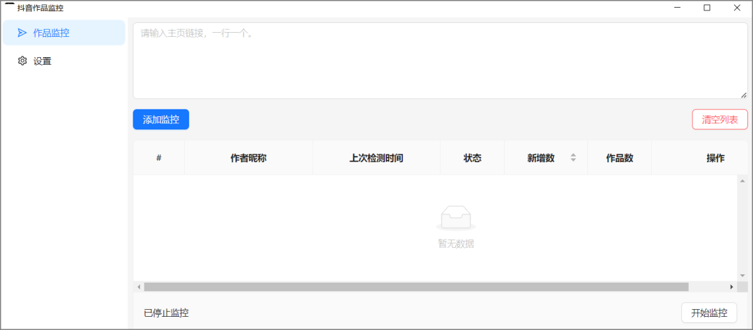Click the textarea resize handle corner
This screenshot has height=330, width=753.
tap(743, 95)
